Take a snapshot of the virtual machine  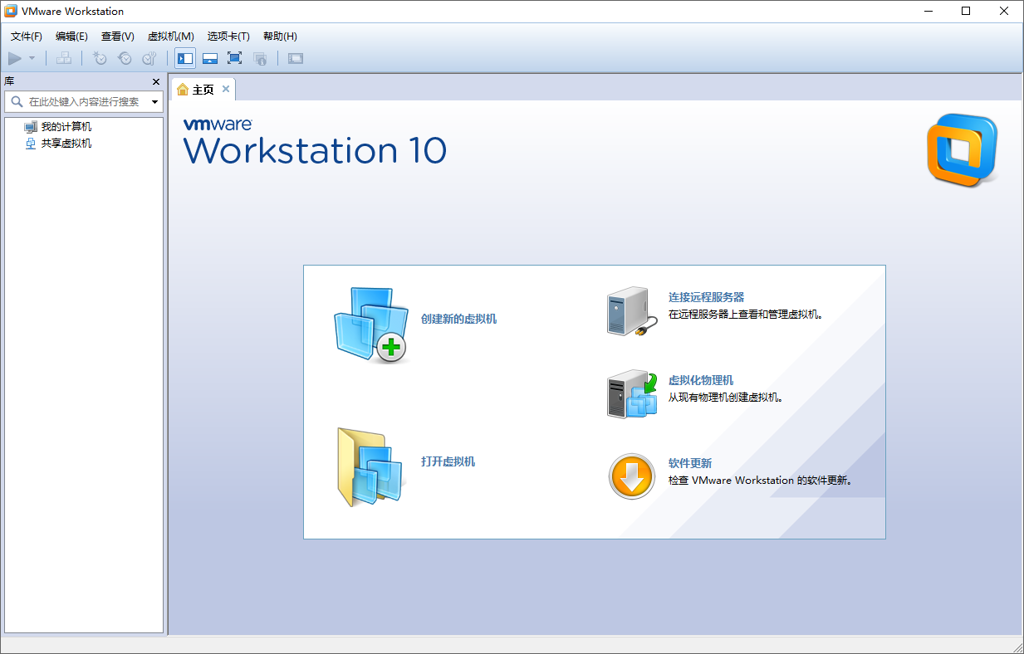coord(100,58)
